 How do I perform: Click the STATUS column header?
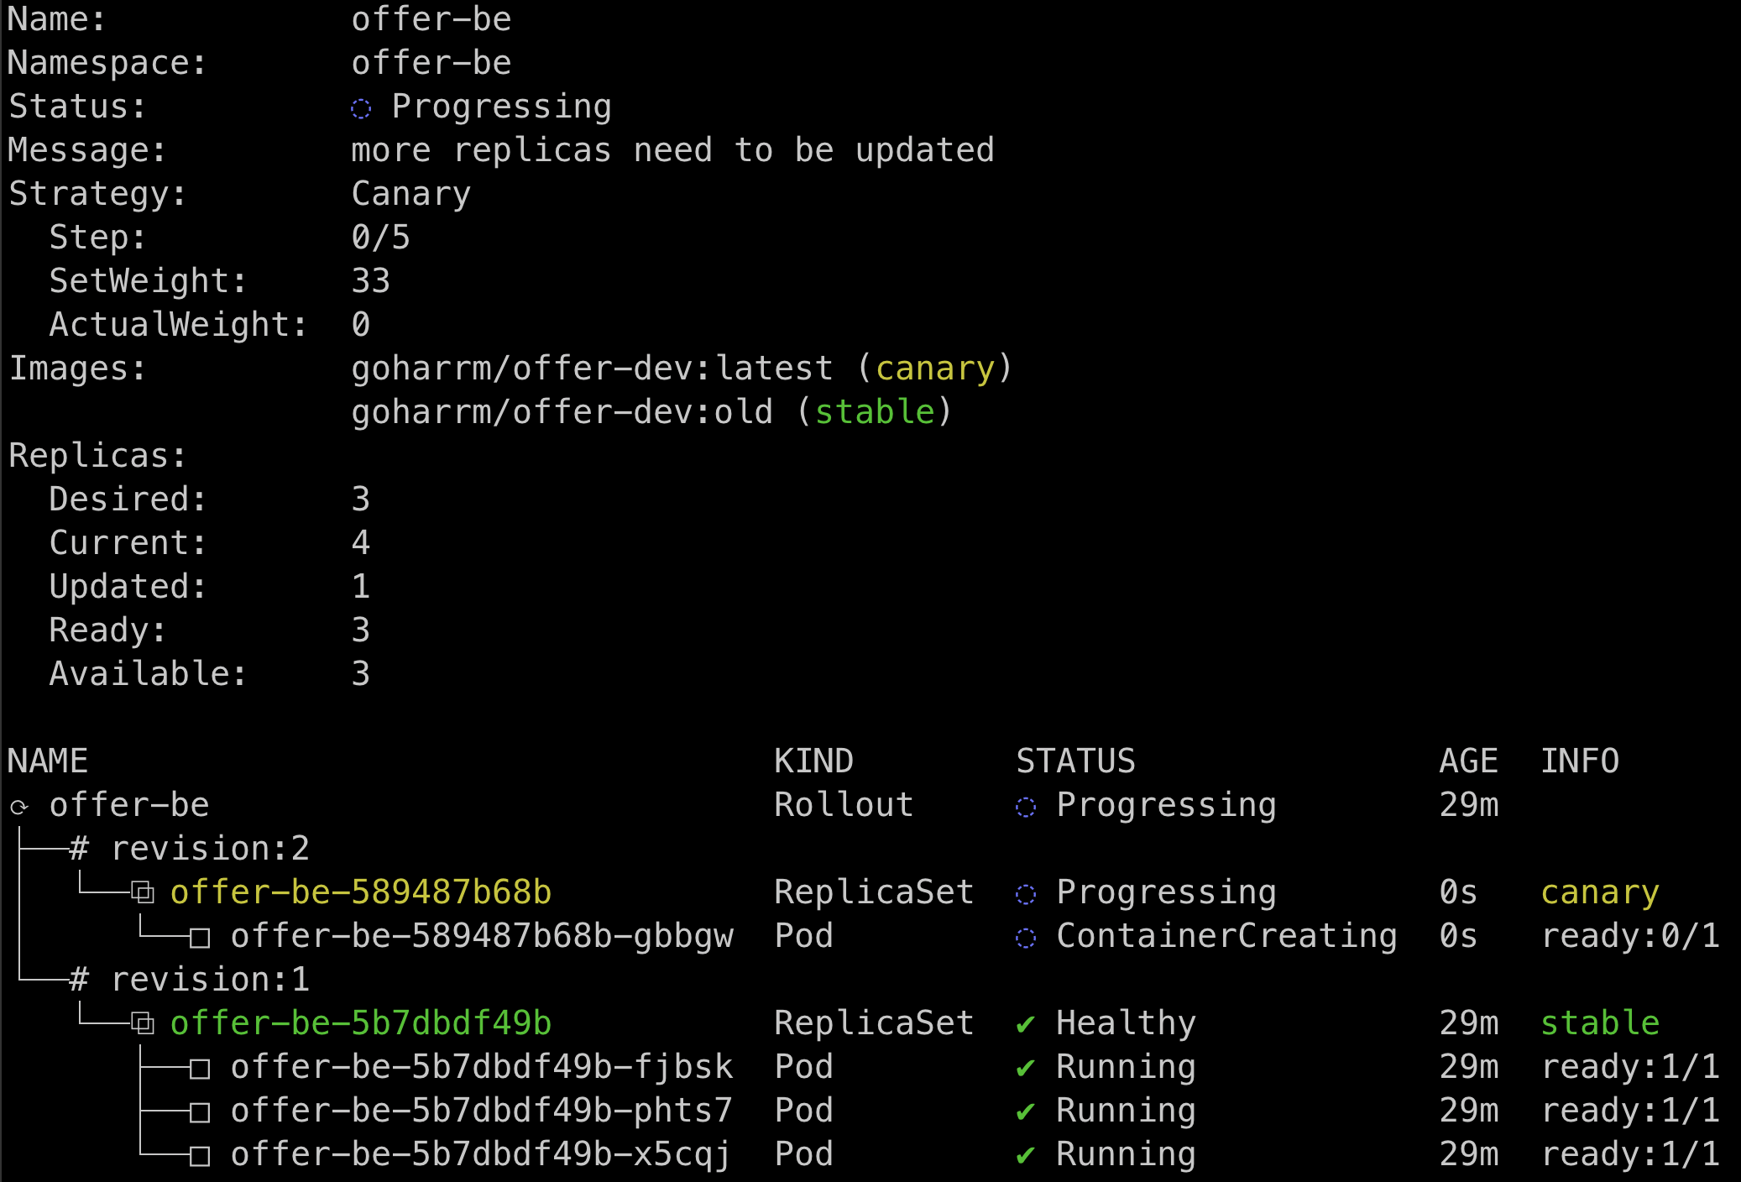pos(1075,761)
